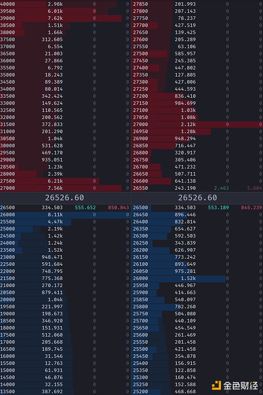Screen dimensions: 263x395
Task: Click the green 555.652 value in the 26500 row
Action: pos(85,207)
